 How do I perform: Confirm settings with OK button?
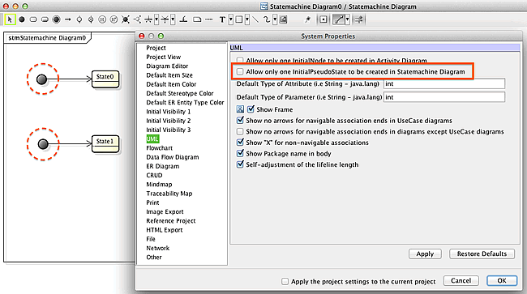pos(502,280)
